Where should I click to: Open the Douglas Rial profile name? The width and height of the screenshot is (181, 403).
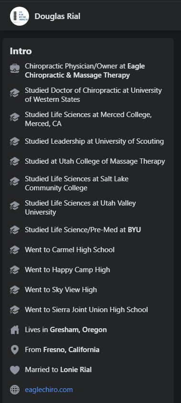[58, 16]
